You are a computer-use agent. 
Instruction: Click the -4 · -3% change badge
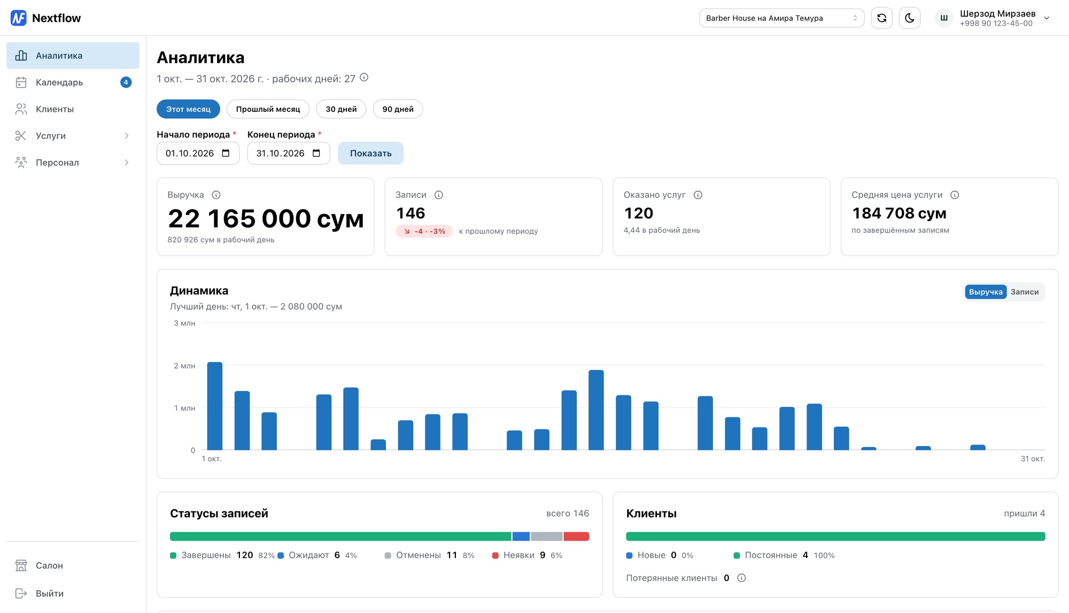(424, 231)
